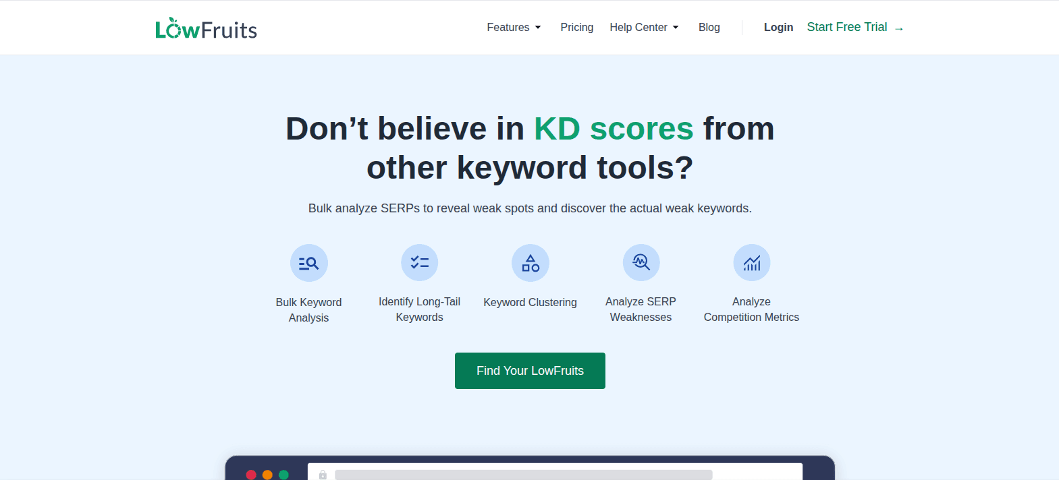
Task: Click the arrow next to Start Free Trial
Action: click(x=899, y=28)
